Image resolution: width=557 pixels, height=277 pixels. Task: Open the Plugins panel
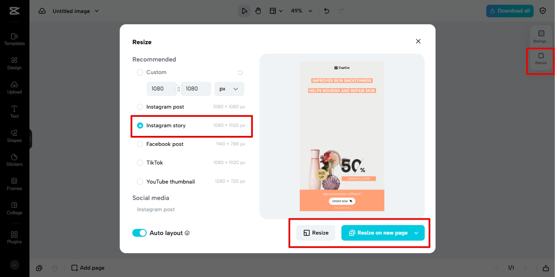(14, 237)
